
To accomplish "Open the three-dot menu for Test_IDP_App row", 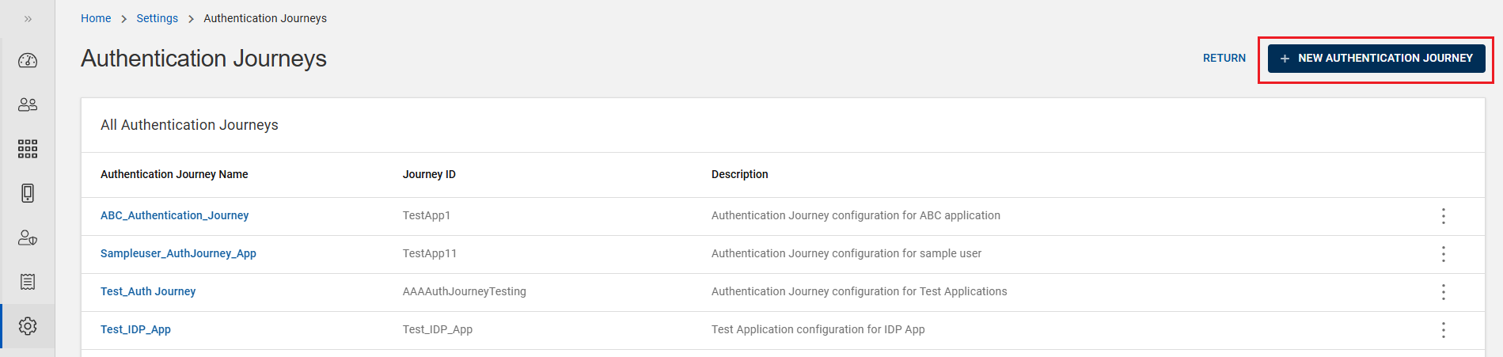I will [x=1443, y=330].
